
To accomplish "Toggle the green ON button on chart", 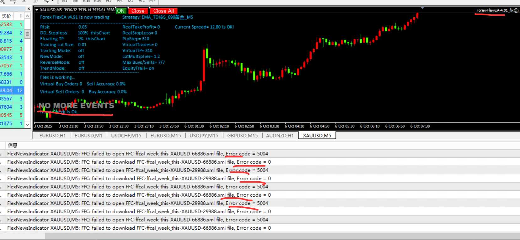I will coord(121,11).
